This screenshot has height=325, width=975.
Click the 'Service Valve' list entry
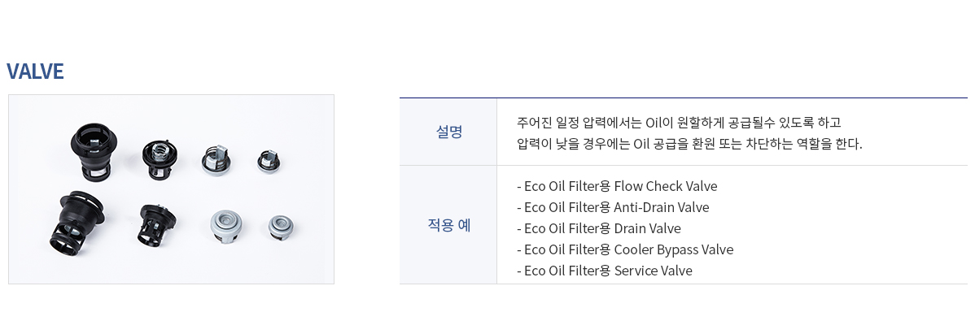653,271
